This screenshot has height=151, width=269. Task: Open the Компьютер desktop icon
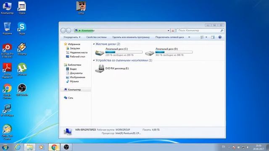7,8
